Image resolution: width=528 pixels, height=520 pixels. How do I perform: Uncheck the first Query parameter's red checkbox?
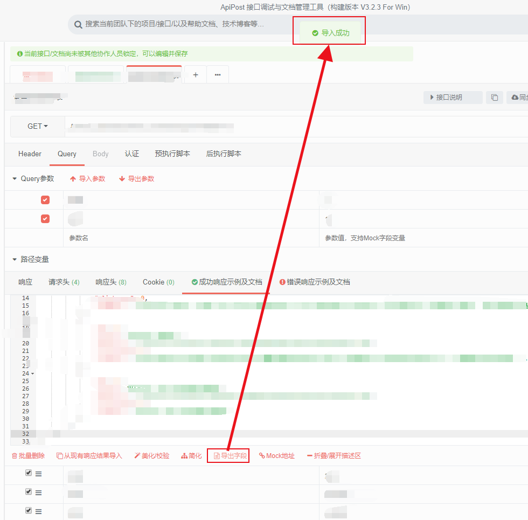[45, 200]
